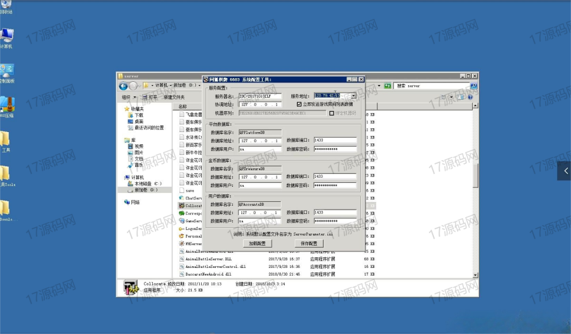Click 平台数据库 数据库密码 field

tap(335, 149)
